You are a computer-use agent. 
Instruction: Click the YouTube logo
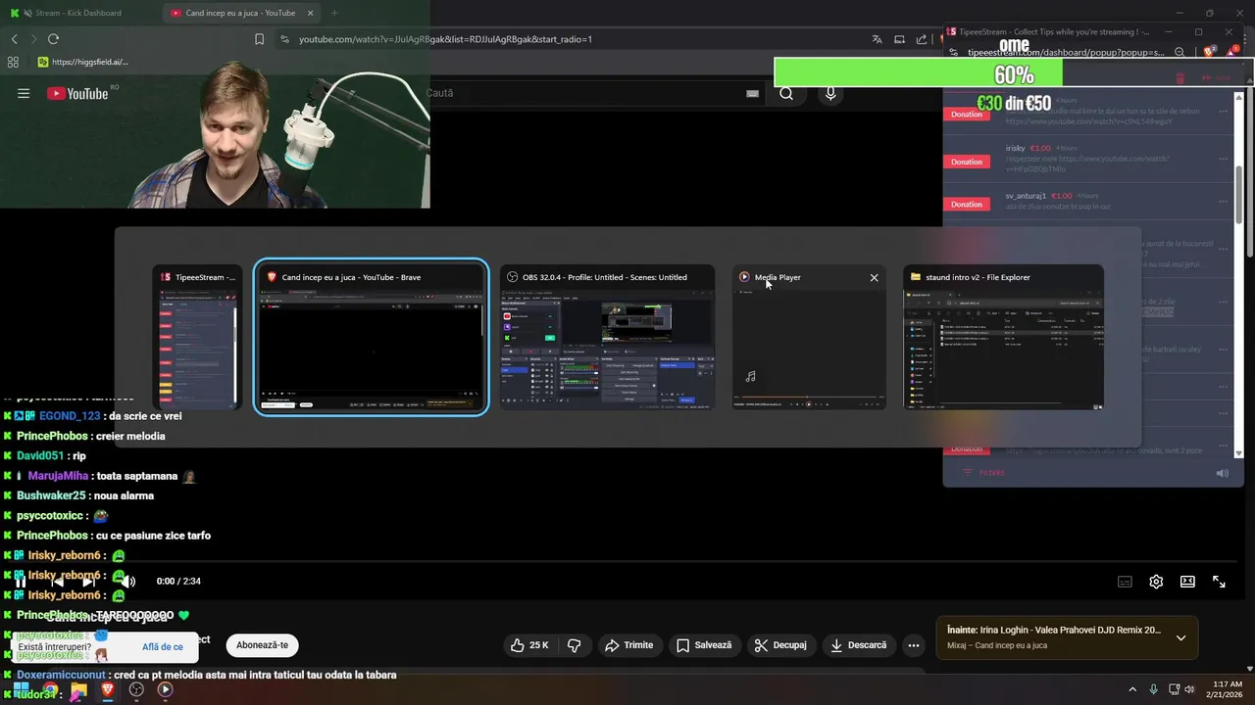click(x=76, y=93)
